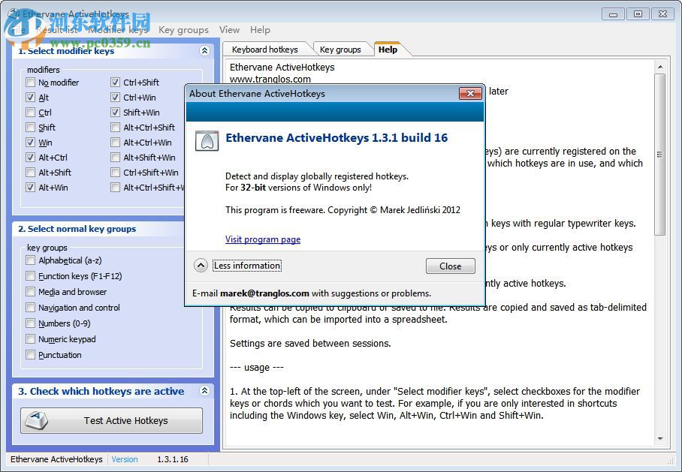Uncheck the Ctrl+Win checkbox
The width and height of the screenshot is (682, 472).
click(115, 98)
